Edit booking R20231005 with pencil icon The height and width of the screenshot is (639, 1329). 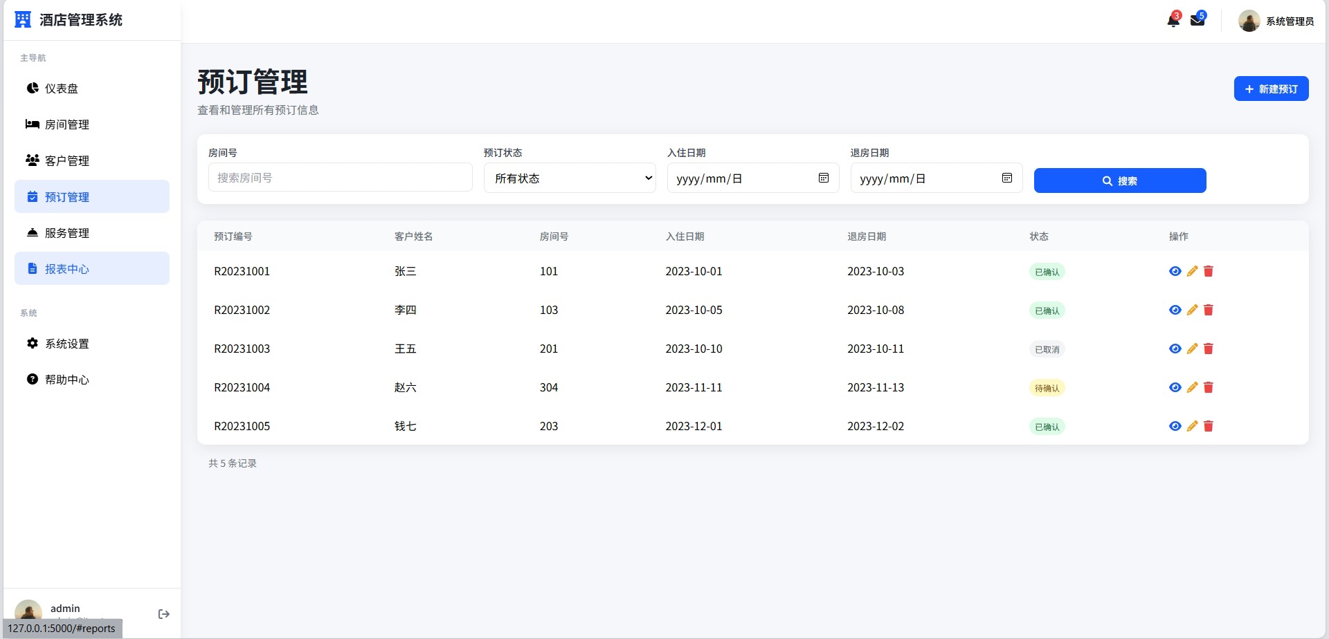(1192, 426)
